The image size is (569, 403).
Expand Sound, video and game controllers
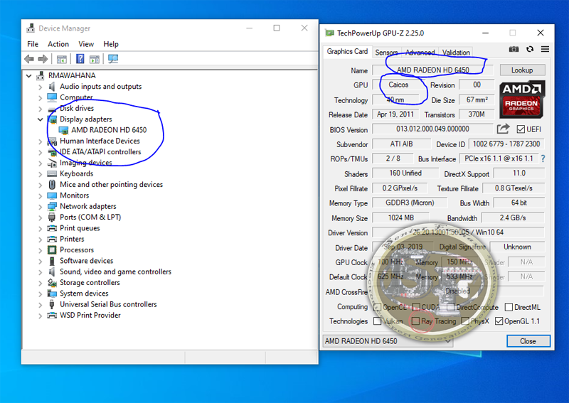click(x=41, y=272)
